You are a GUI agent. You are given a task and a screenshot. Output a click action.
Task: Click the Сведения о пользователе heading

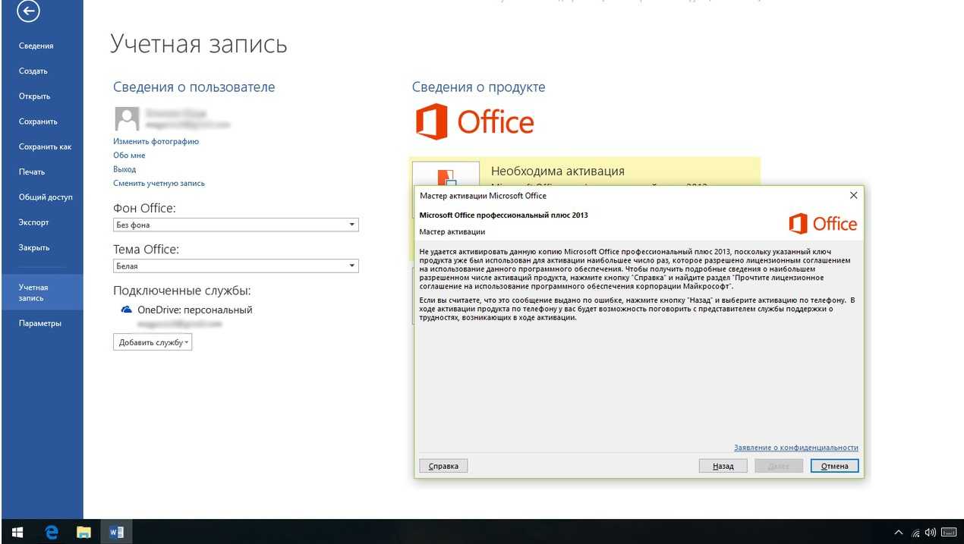coord(194,87)
